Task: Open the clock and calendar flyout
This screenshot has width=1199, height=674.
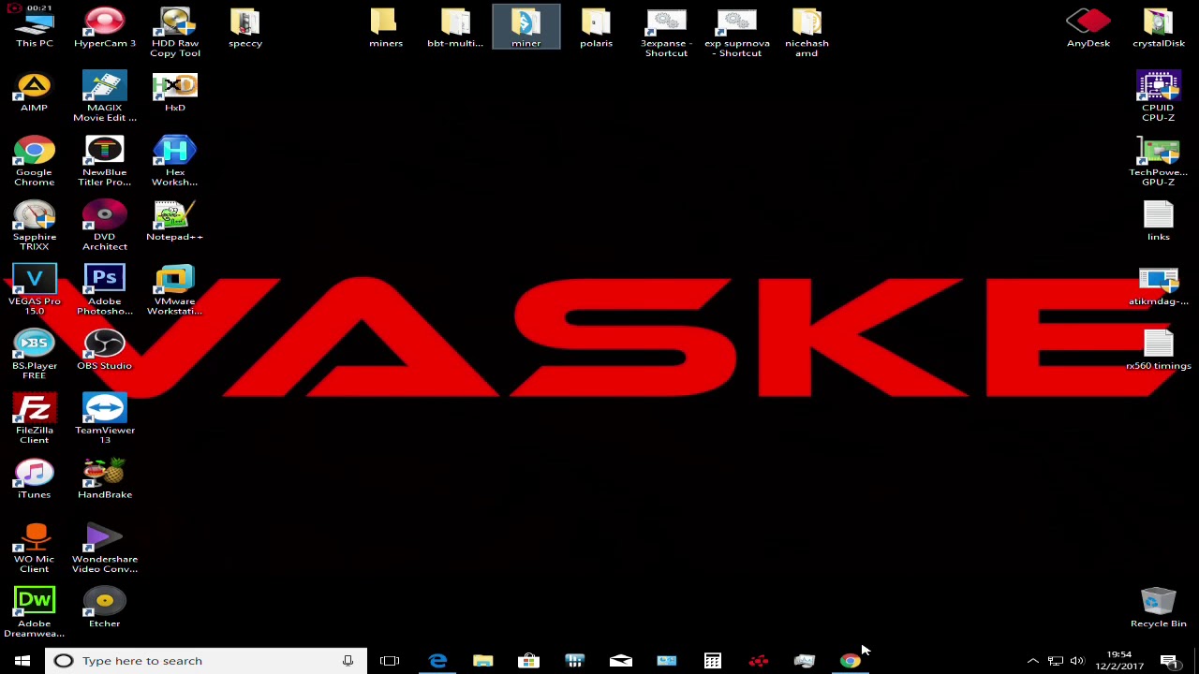Action: point(1119,661)
